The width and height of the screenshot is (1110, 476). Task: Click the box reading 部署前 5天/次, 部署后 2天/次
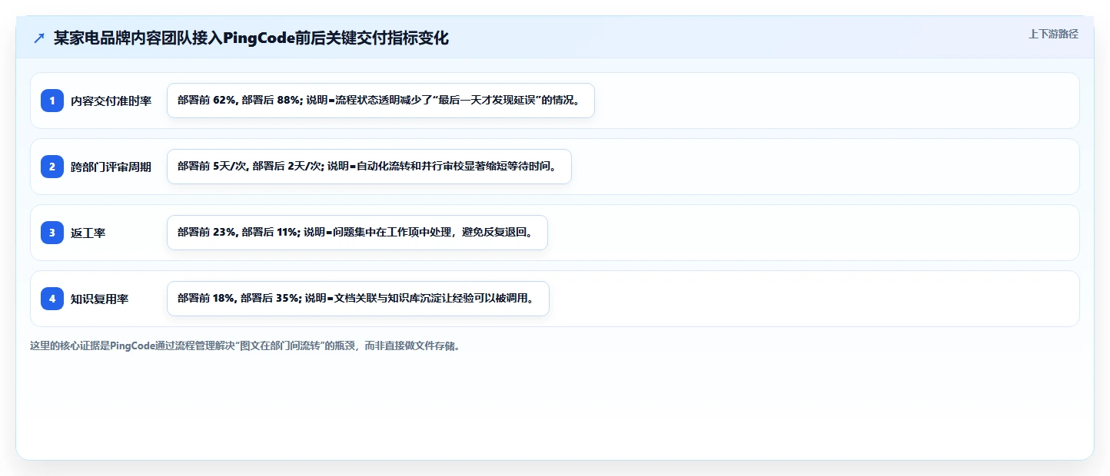point(369,167)
